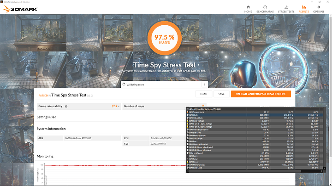This screenshot has height=186, width=332.
Task: Click the lightning icon for GPU 8-pin #2 Input Voltage
Action: coord(188,127)
